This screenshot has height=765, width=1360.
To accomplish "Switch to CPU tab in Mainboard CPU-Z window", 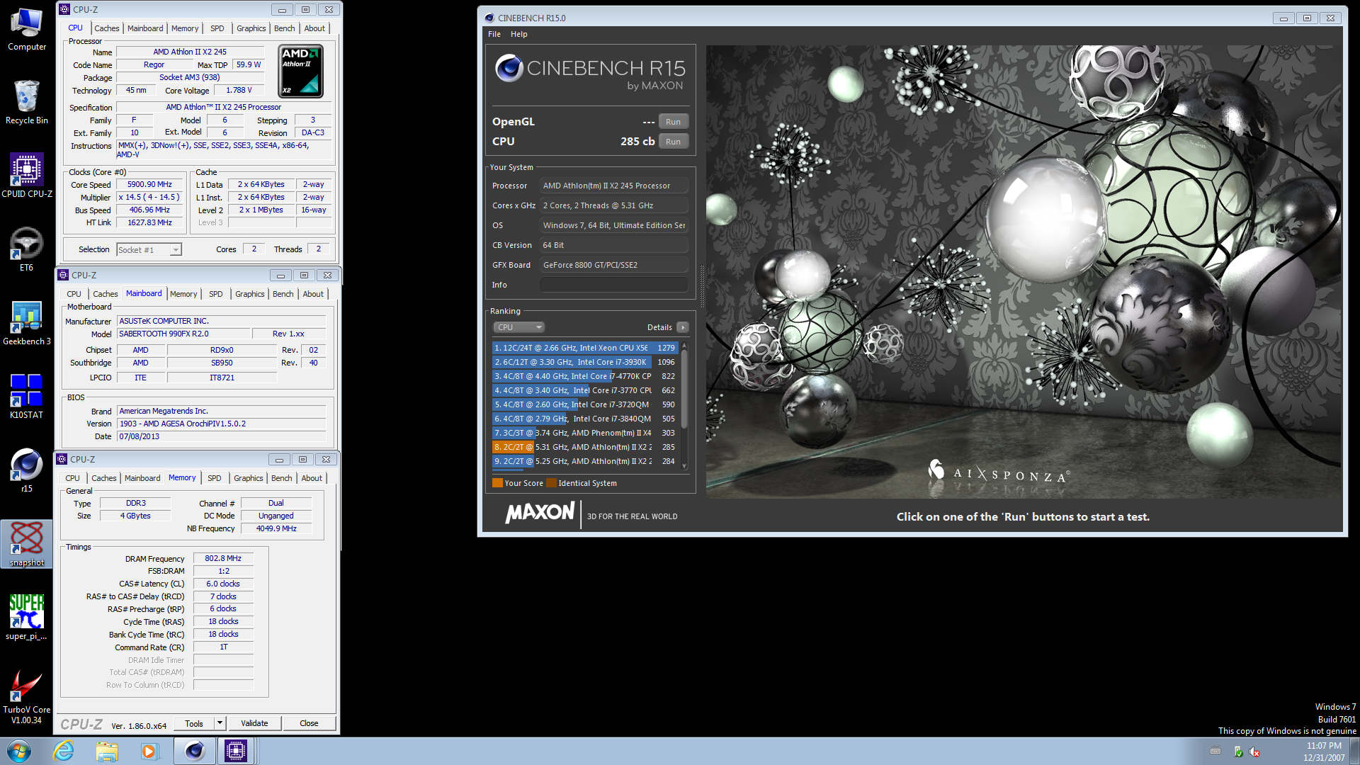I will (74, 294).
